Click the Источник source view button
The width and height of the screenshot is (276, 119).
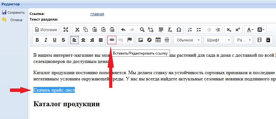pyautogui.click(x=46, y=30)
